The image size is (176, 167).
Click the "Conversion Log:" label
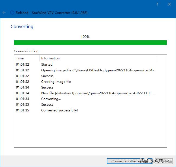click(27, 51)
